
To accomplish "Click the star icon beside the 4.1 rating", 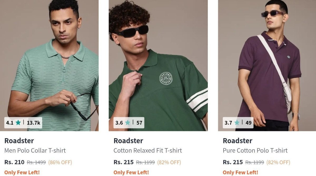I will pyautogui.click(x=18, y=122).
